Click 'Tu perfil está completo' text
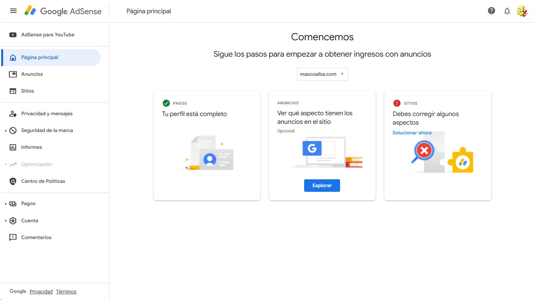The width and height of the screenshot is (534, 300). pos(194,114)
